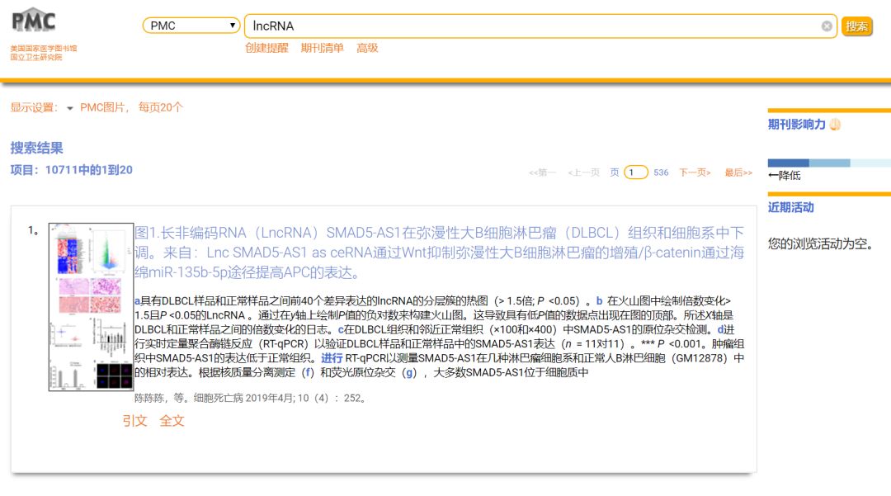Go to 下一页 next page
Viewport: 891px width, 496px height.
coord(695,172)
